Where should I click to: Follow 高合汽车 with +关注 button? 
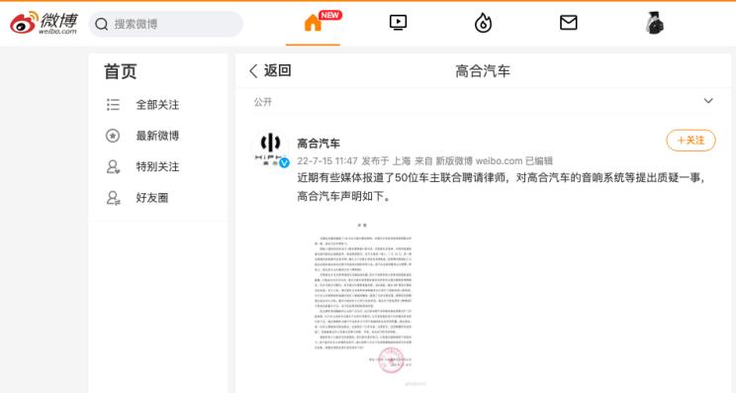point(690,141)
